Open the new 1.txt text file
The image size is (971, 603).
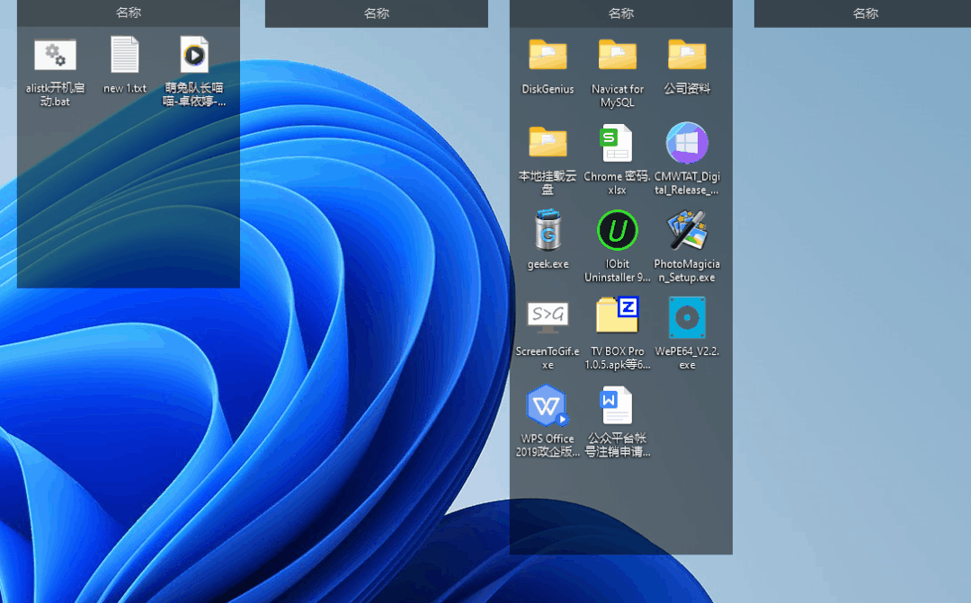coord(124,55)
